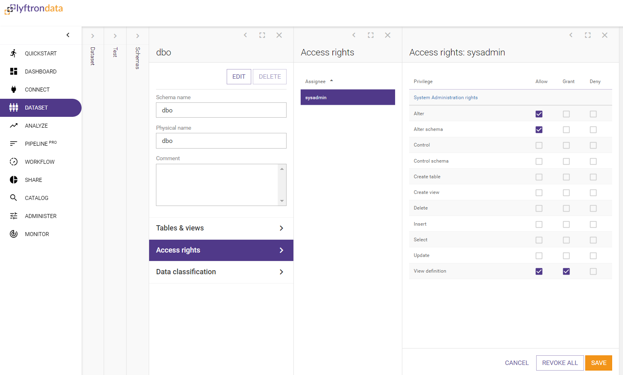This screenshot has height=375, width=623.
Task: Open Access rights section
Action: click(221, 250)
